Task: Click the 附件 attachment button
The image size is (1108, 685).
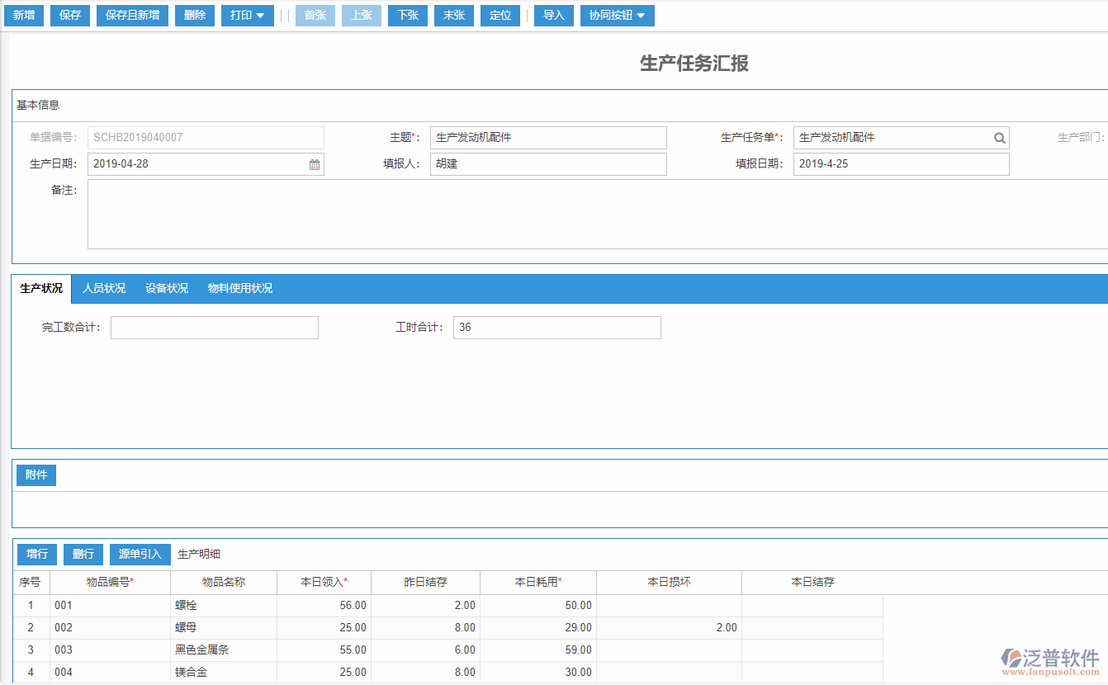Action: click(36, 475)
